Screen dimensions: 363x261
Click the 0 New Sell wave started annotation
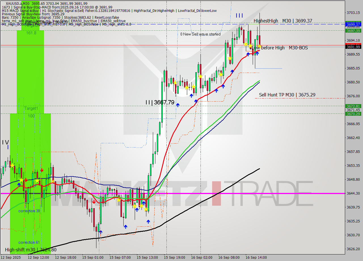[x=201, y=34]
